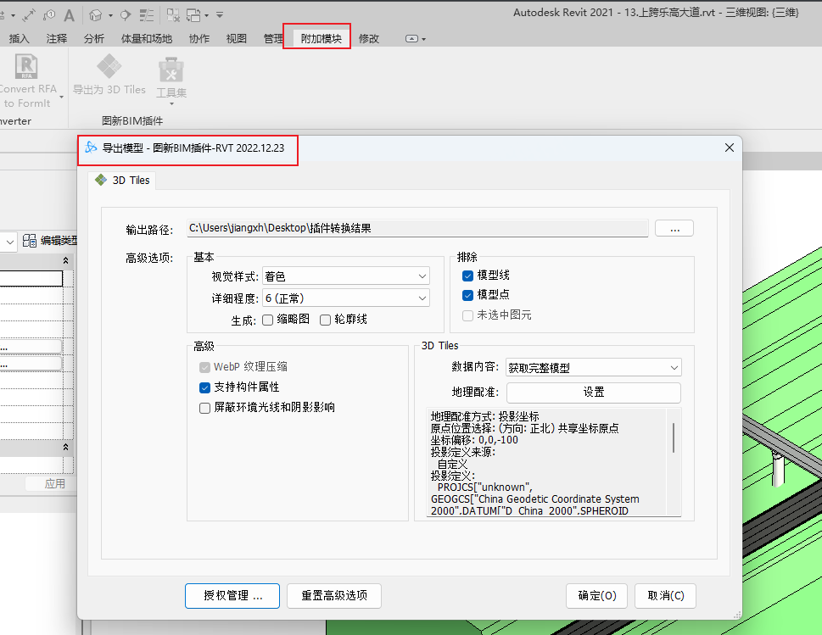Switch to the 附加模块 ribbon tab

(321, 38)
